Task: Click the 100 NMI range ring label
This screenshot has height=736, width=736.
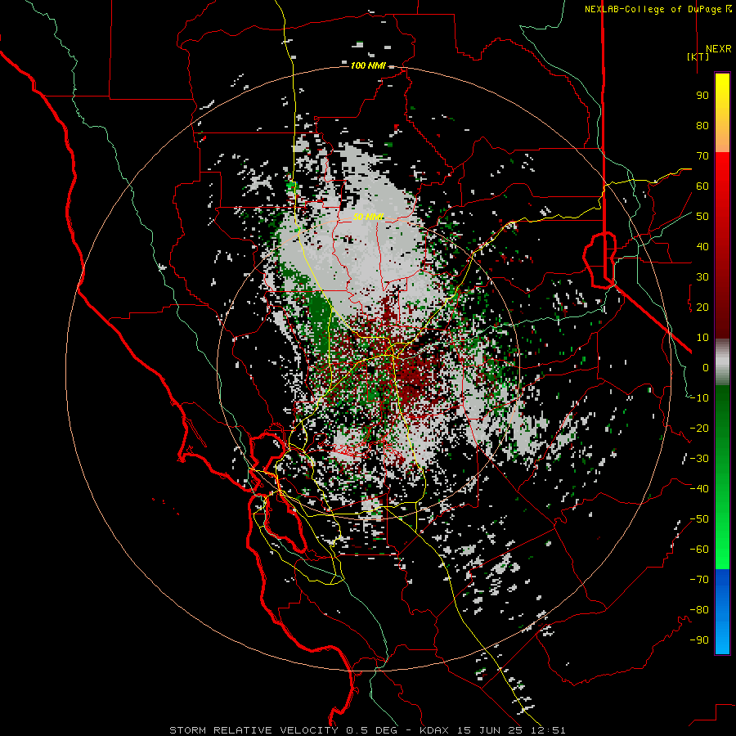Action: [368, 65]
